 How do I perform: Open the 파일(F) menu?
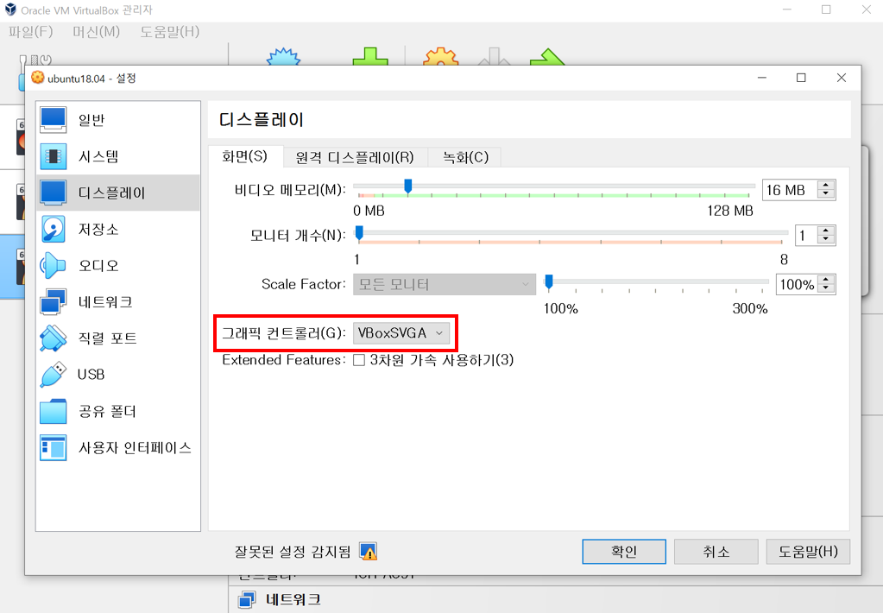coord(31,32)
